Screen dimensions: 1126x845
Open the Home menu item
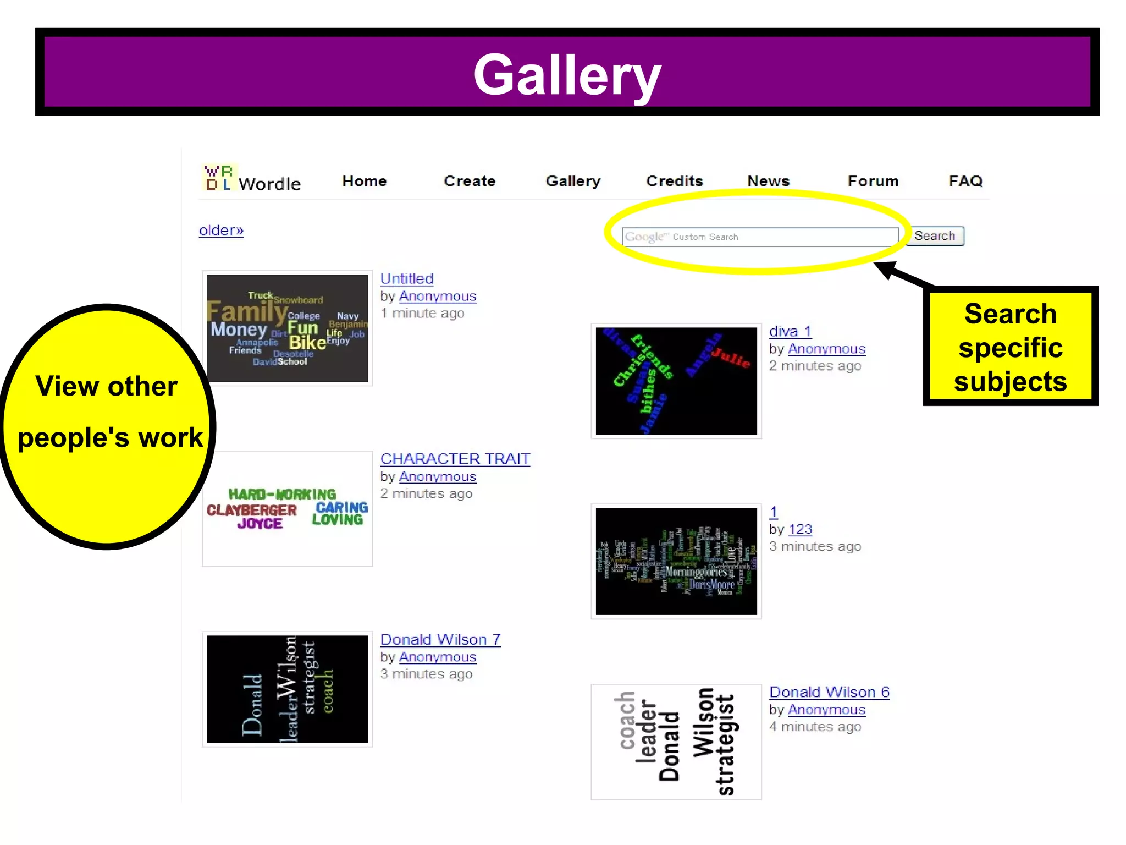[364, 181]
